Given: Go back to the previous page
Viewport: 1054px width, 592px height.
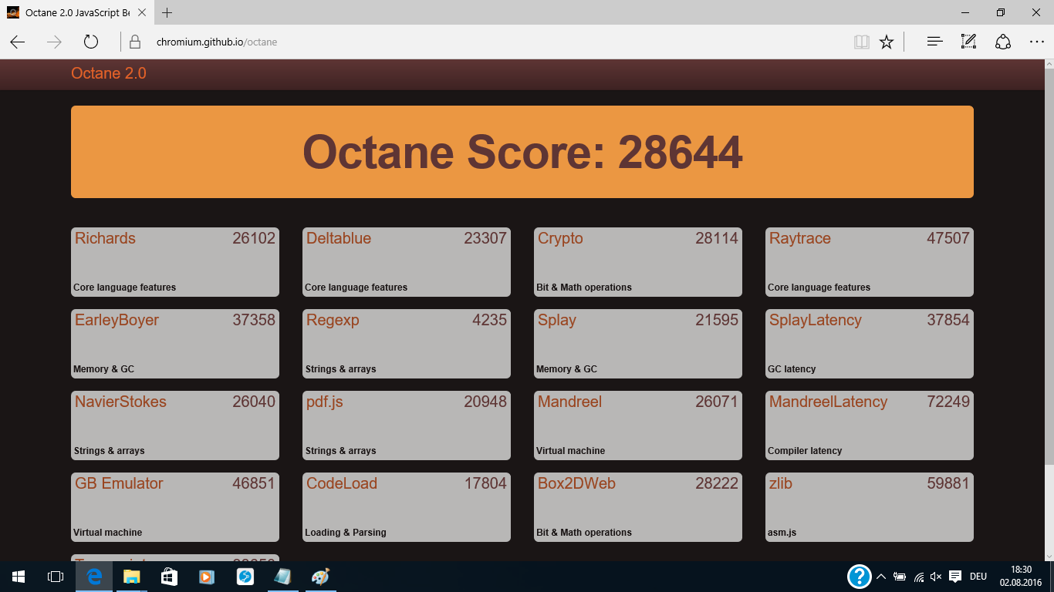Looking at the screenshot, I should tap(18, 42).
